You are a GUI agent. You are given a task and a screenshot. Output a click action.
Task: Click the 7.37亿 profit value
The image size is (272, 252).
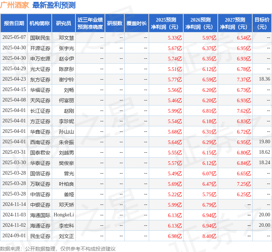pyautogui.click(x=244, y=80)
